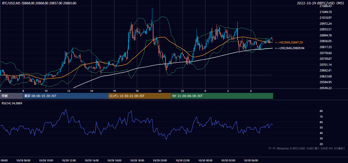Click price axis value 20817.33
The width and height of the screenshot is (348, 163).
326,47
